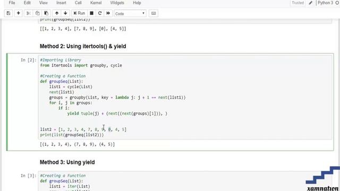Restart and run all cells with the fast-forward icon
Image resolution: width=340 pixels, height=191 pixels.
click(x=108, y=13)
